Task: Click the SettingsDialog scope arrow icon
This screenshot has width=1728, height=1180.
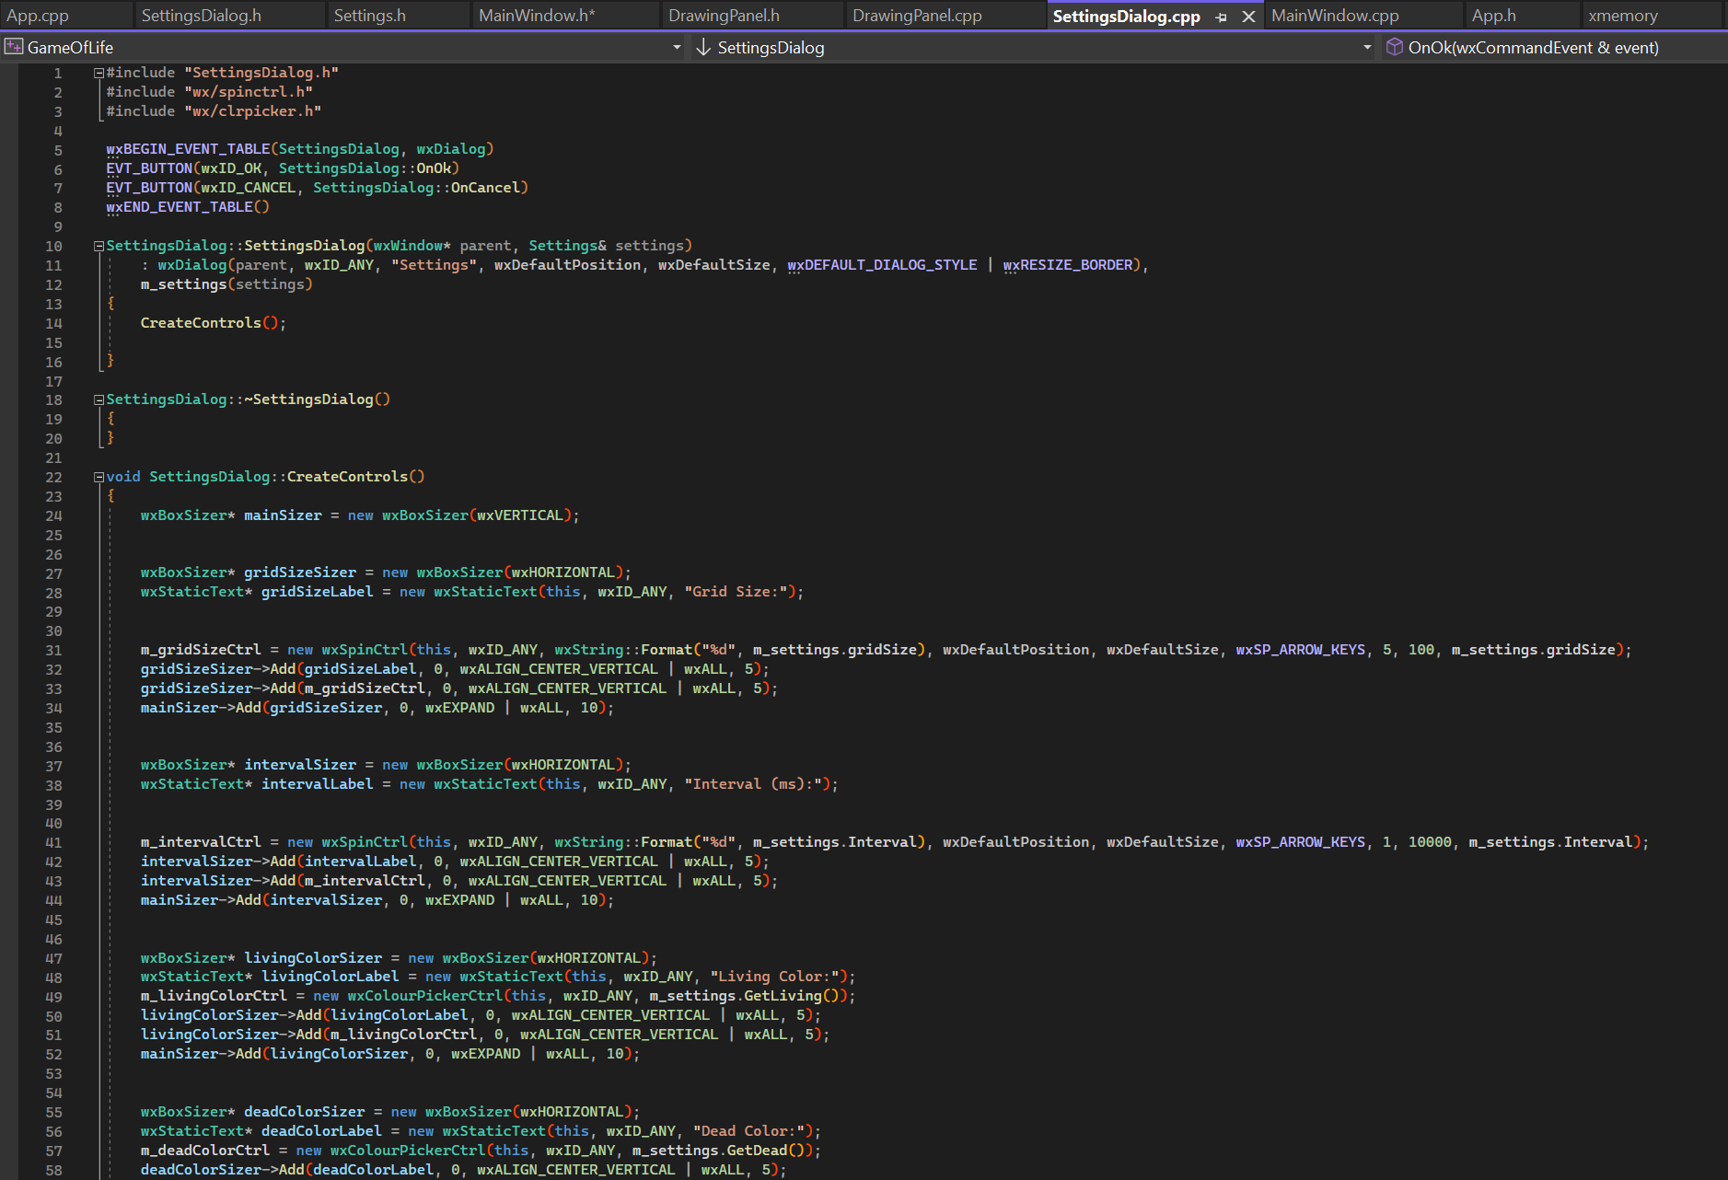Action: pos(703,47)
